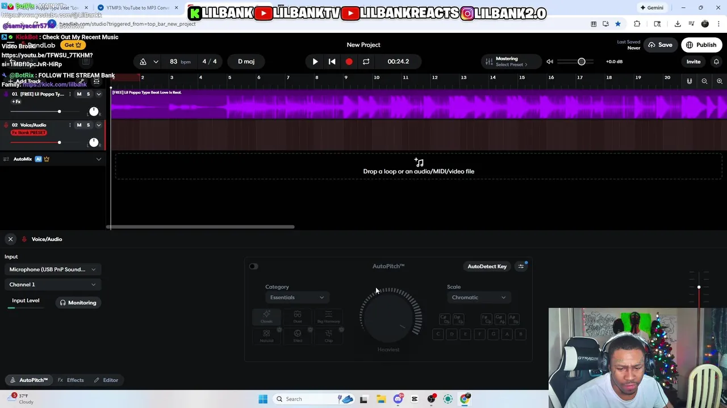Zoom out the timeline
The width and height of the screenshot is (727, 408).
point(704,81)
